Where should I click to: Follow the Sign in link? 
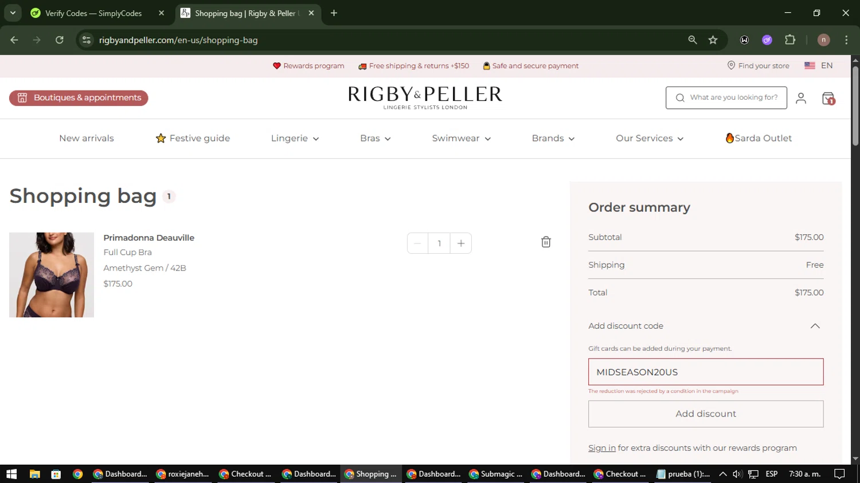[602, 448]
